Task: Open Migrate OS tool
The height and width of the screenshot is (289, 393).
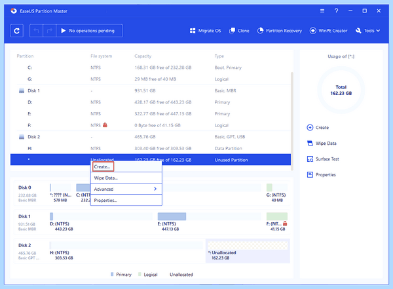Action: click(x=206, y=31)
